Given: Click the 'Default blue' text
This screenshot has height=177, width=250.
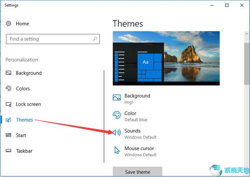Looking at the screenshot, I should (136, 120).
